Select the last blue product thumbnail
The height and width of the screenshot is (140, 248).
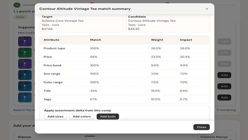pyautogui.click(x=25, y=97)
